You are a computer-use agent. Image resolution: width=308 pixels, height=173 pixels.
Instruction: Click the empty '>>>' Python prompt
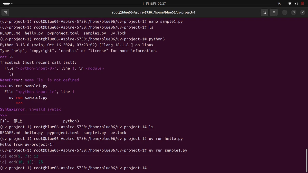tap(3, 115)
